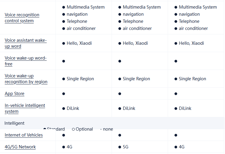This screenshot has width=225, height=154.
Task: Click middle dot in Internet of Vehicles row
Action: [x=120, y=135]
